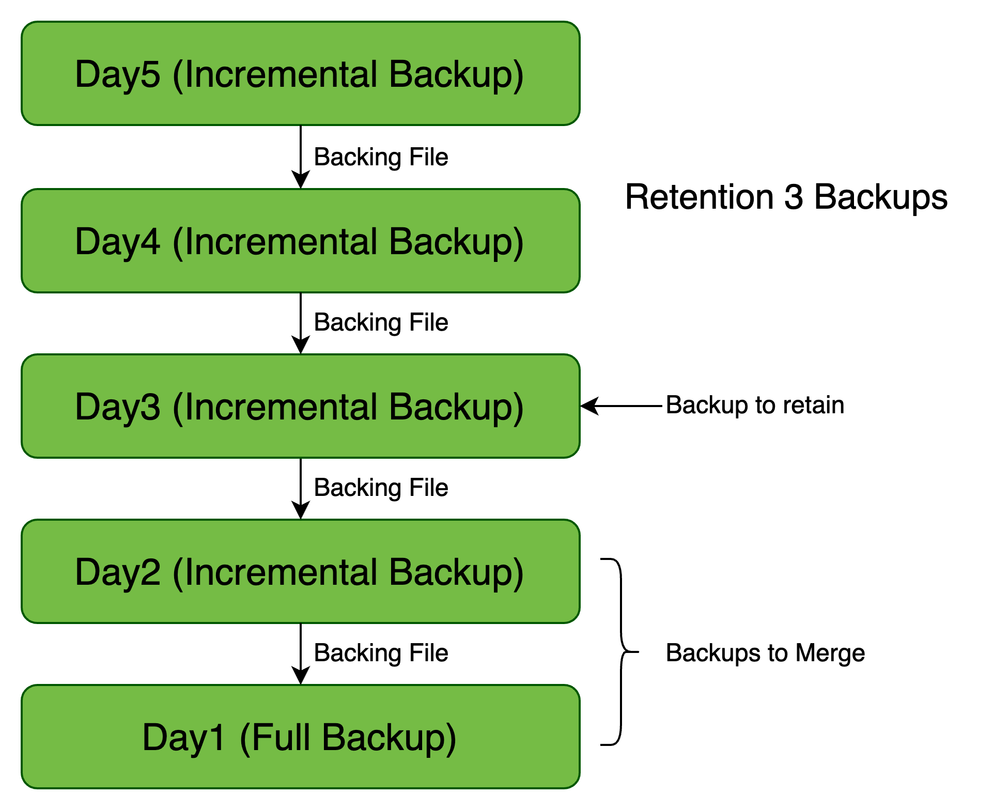This screenshot has height=810, width=994.
Task: Click the gap between Day2 and Day1 boxes
Action: 301,654
